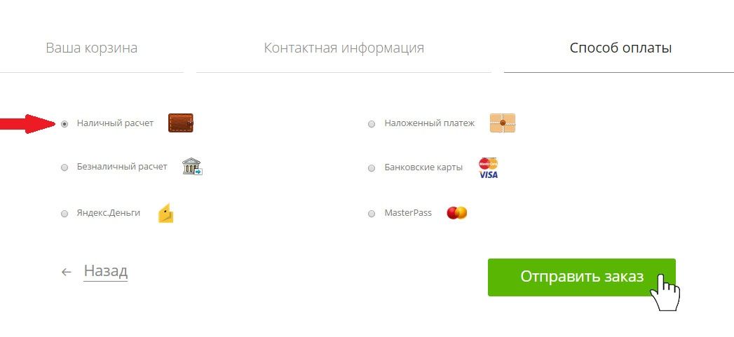Click the left arrow beside Назад
Screen dimensions: 734x337
66,272
